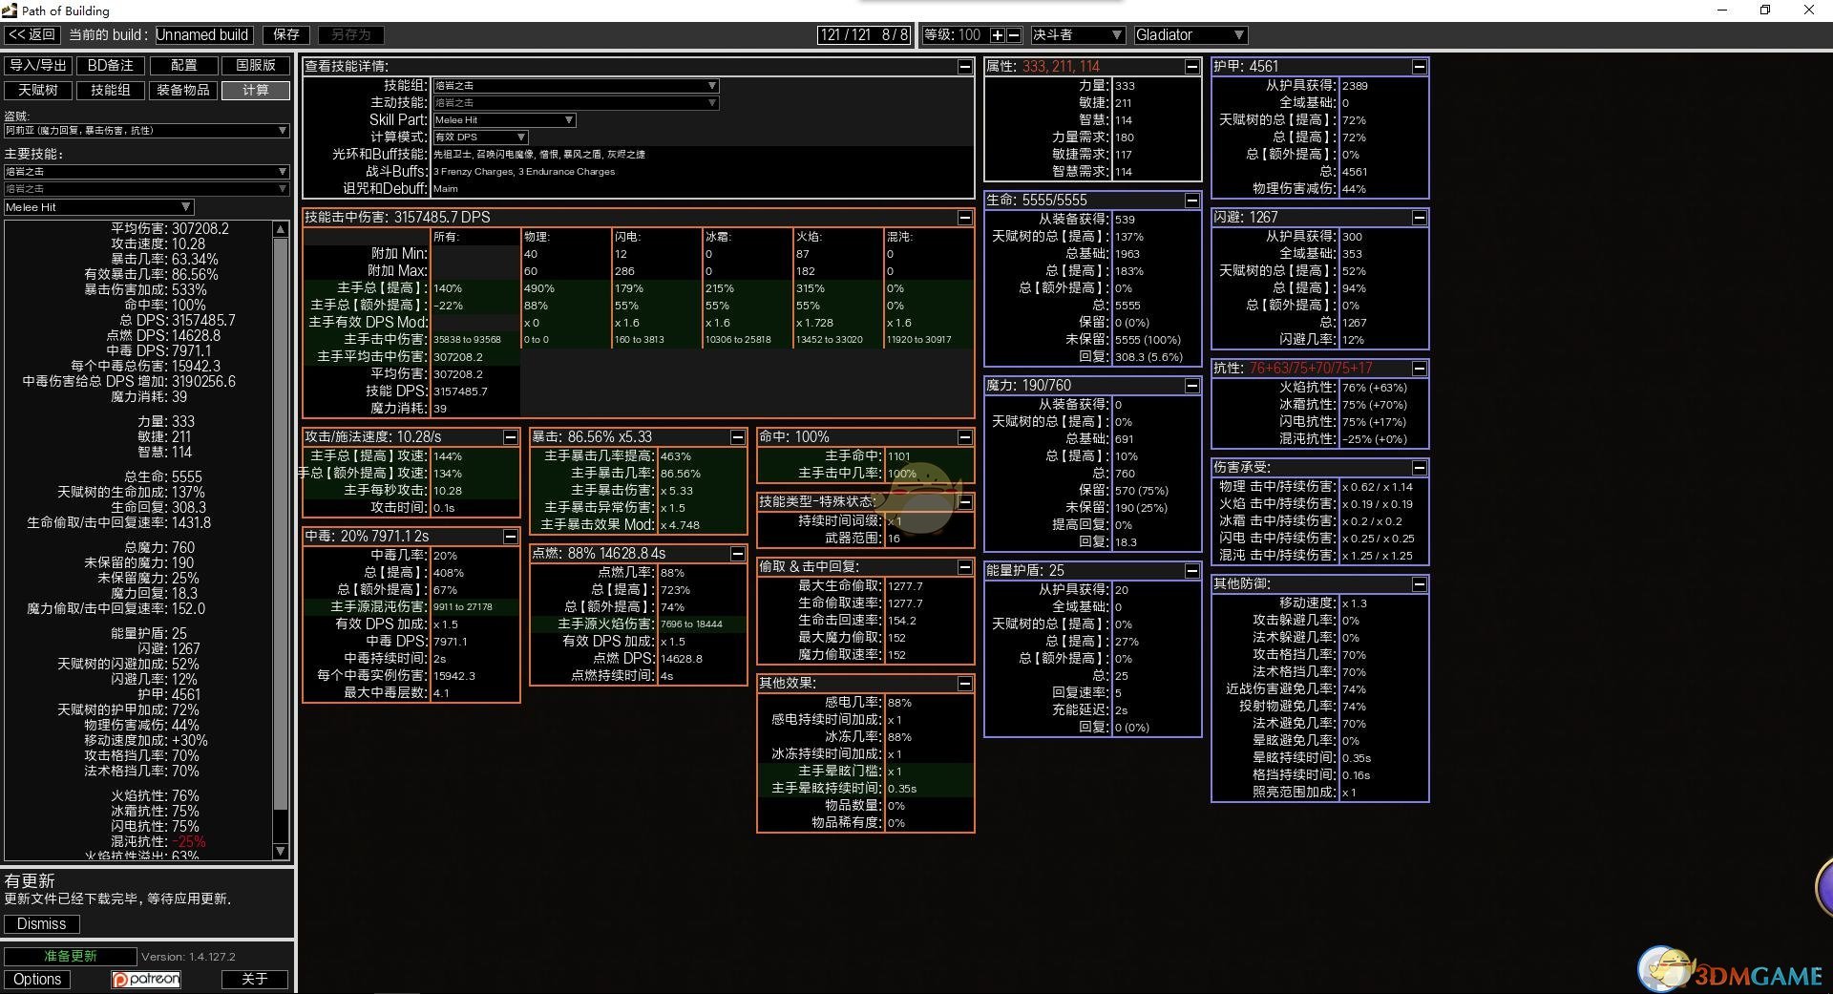Collapse the 生命 life panel

(x=1191, y=201)
